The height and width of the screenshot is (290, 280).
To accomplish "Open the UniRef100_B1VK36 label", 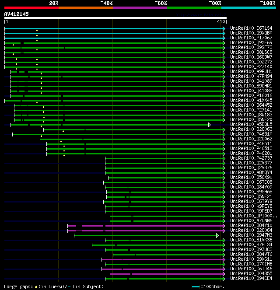I will pos(251,240).
